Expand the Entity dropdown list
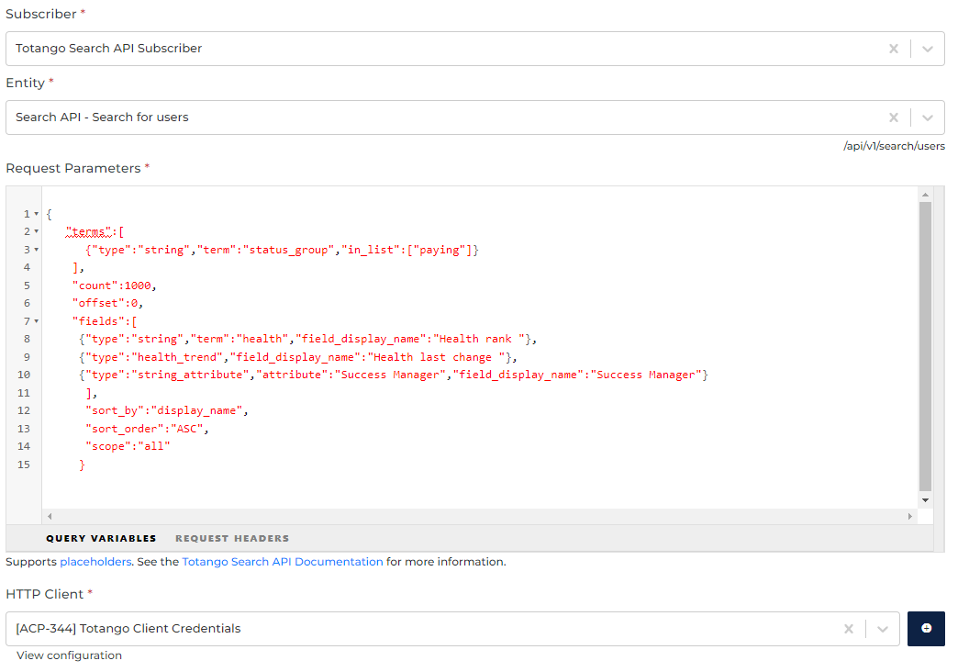 coord(927,118)
